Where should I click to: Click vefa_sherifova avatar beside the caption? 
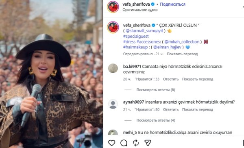tap(113, 27)
